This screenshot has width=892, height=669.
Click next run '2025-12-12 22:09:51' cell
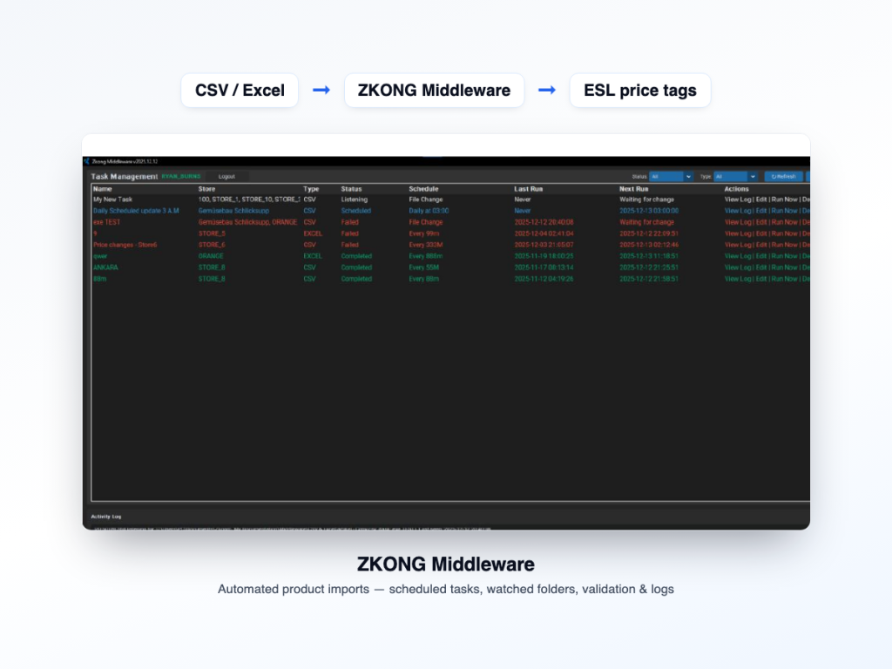pyautogui.click(x=649, y=233)
